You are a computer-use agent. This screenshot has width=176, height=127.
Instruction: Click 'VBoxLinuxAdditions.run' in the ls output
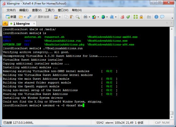[x=63, y=41]
